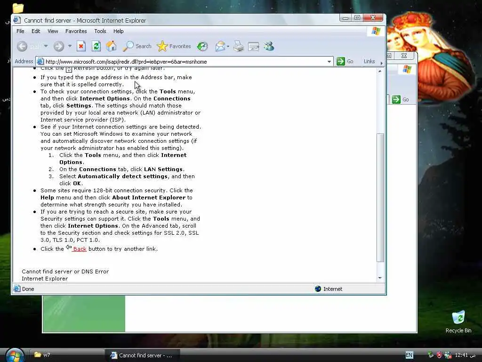
Task: Click into the Address URL field
Action: [185, 62]
